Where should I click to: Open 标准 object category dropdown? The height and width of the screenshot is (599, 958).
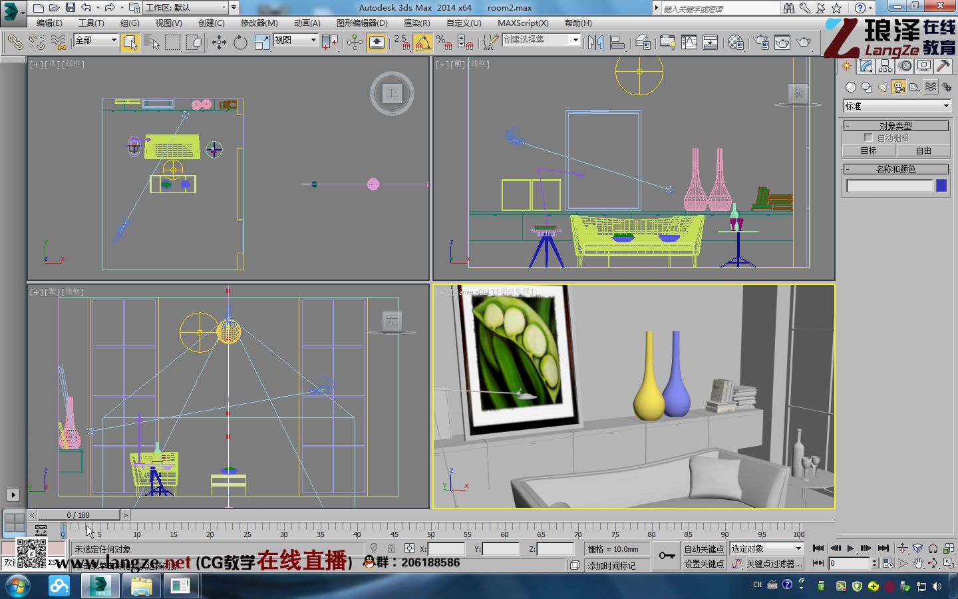(897, 106)
